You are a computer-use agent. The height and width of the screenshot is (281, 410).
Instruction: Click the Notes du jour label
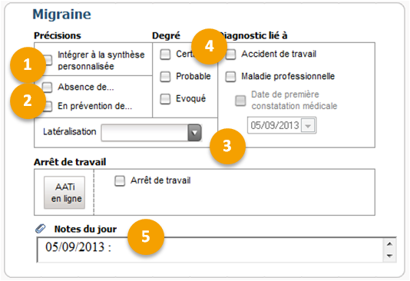pyautogui.click(x=85, y=229)
